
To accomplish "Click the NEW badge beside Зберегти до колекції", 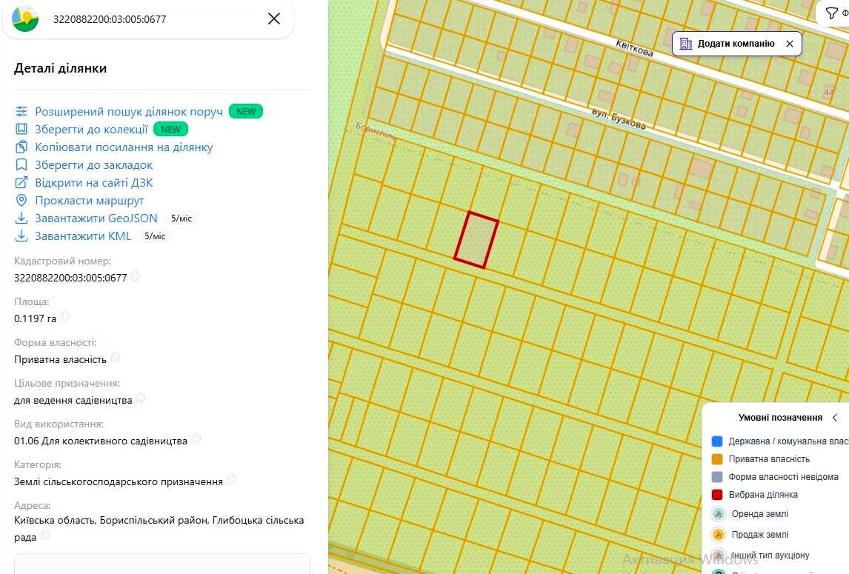I will [x=170, y=130].
